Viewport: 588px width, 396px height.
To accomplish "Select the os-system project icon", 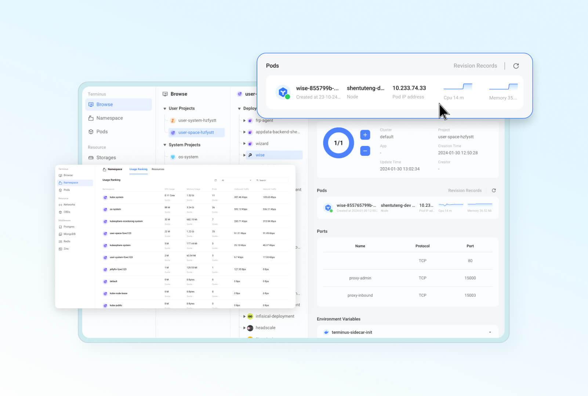I will coord(173,157).
